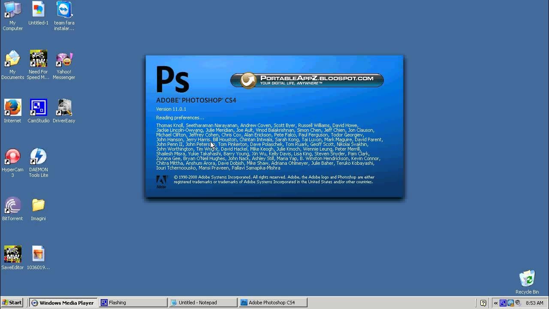The width and height of the screenshot is (549, 309).
Task: Click the CamStudio tray icon
Action: 503,303
